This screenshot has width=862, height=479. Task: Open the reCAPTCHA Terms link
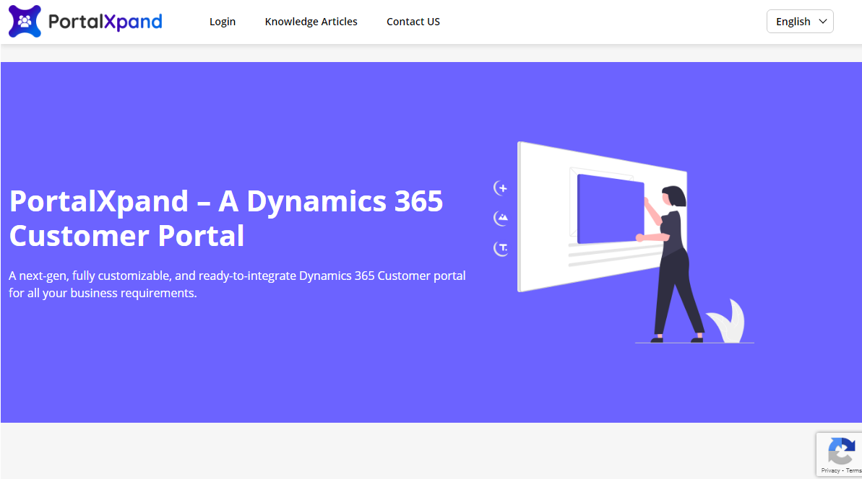853,470
